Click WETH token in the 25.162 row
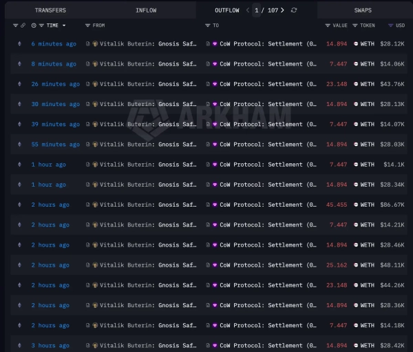Viewport: 413px width, 352px height. [x=367, y=265]
